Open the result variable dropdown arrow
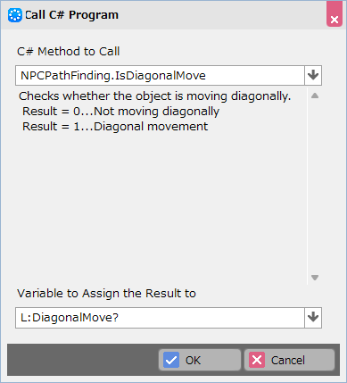The image size is (347, 383). (313, 318)
